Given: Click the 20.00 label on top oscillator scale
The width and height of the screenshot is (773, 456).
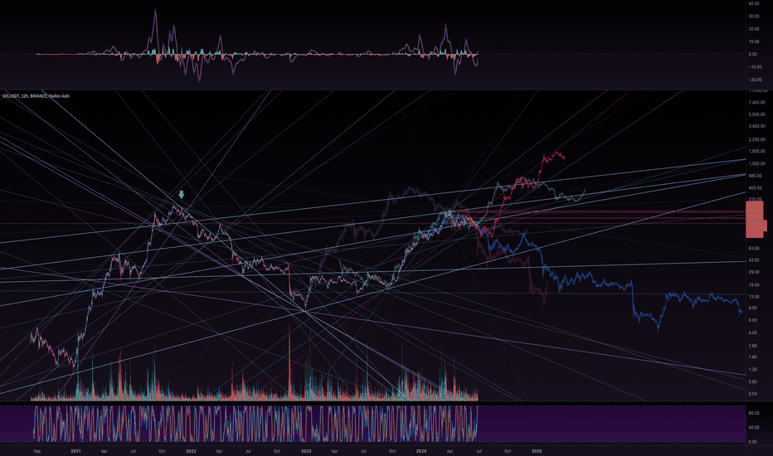Looking at the screenshot, I should [754, 29].
